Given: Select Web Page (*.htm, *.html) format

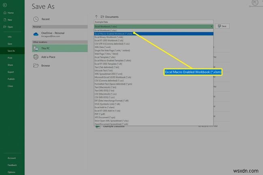Looking at the screenshot, I should (153, 54).
